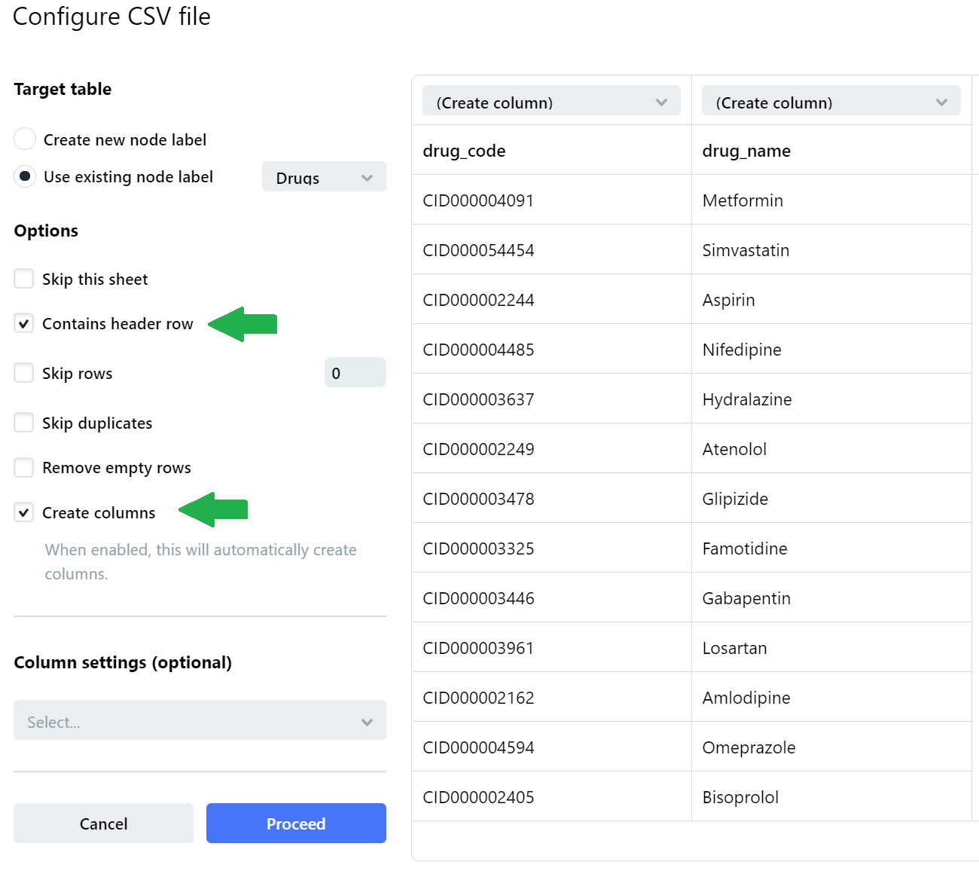Uncheck Contains header row option
Viewport: 979px width, 874px height.
coord(24,324)
